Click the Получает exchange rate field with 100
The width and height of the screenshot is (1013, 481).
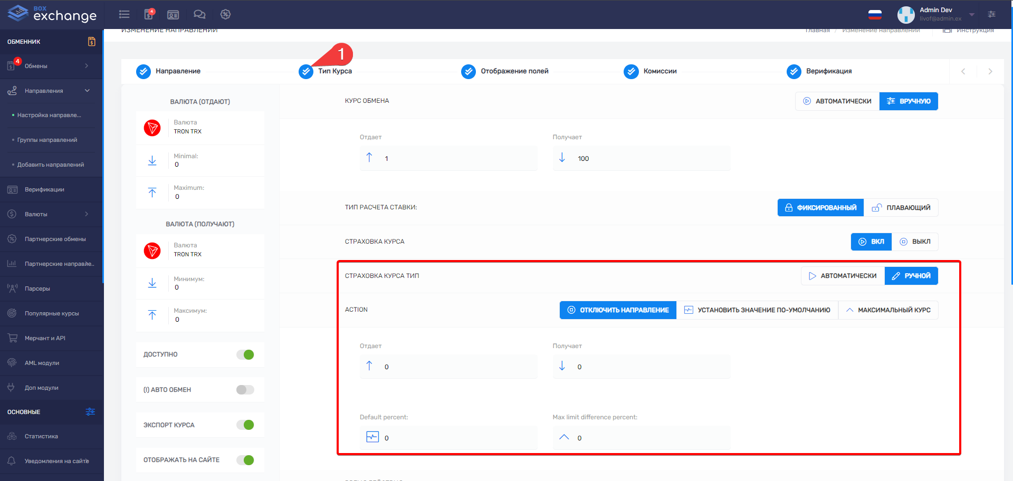(649, 158)
